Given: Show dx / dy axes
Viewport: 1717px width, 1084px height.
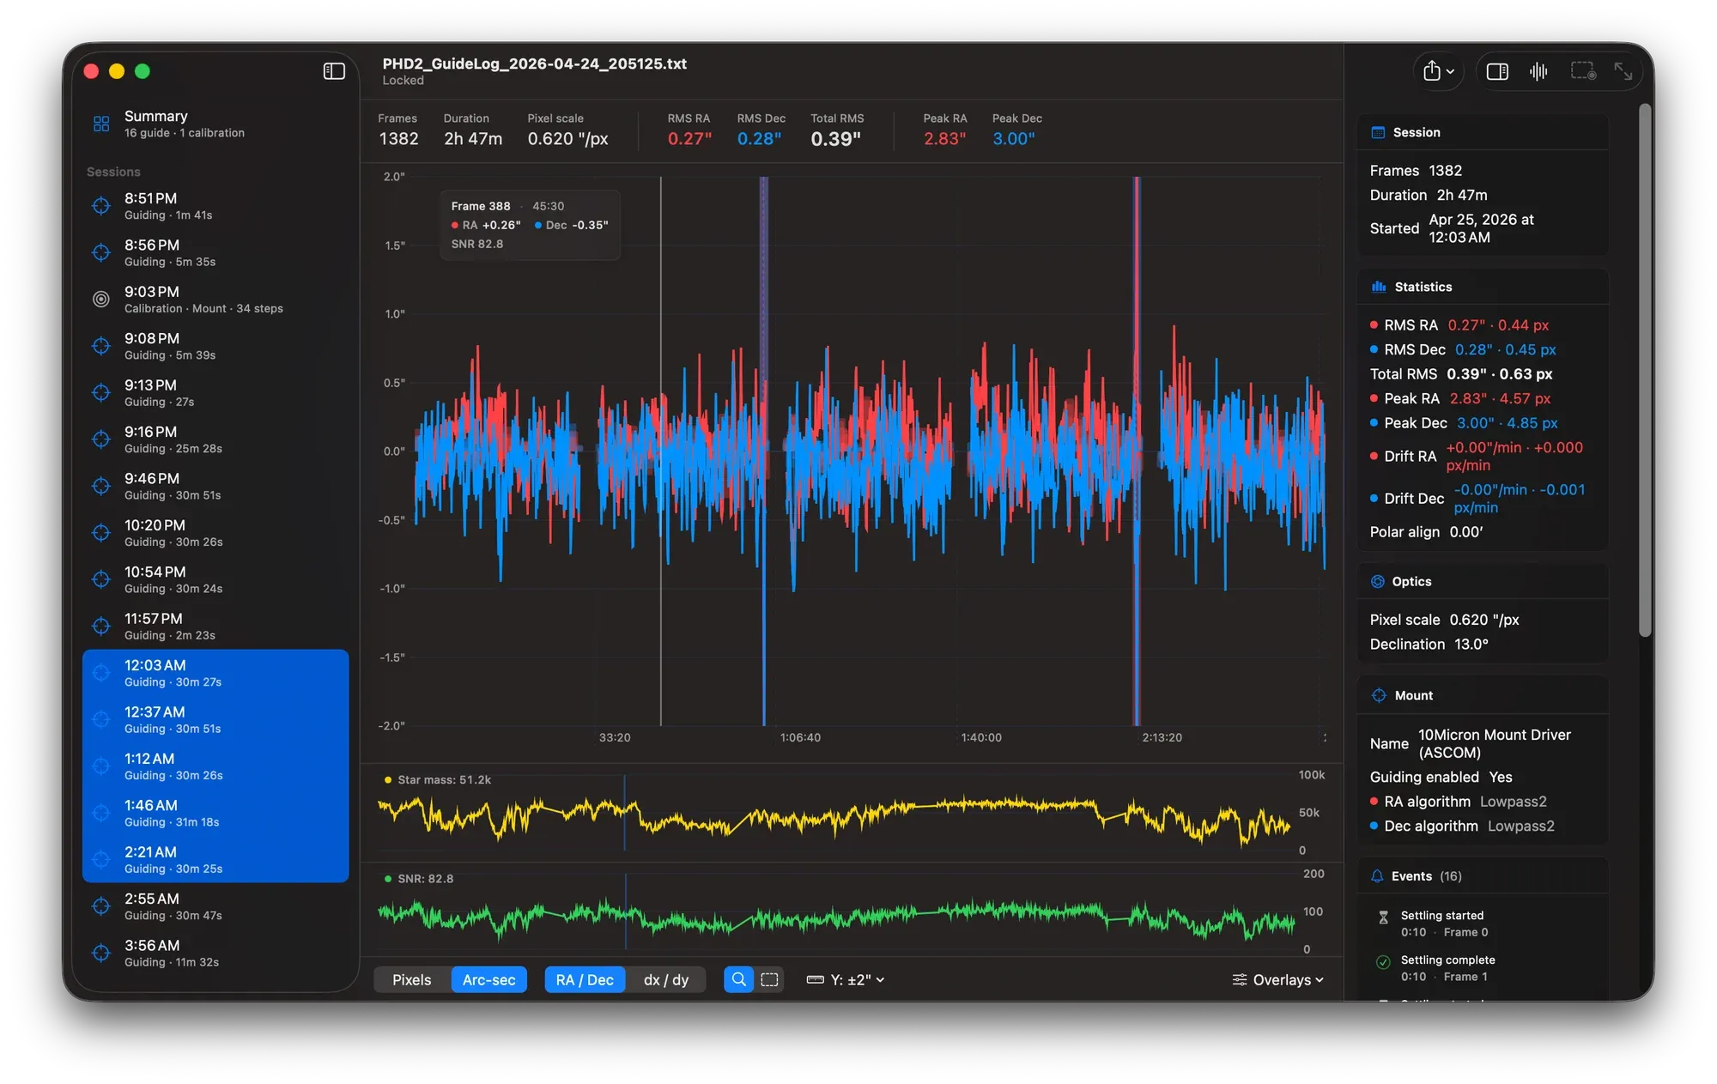Looking at the screenshot, I should 666,979.
